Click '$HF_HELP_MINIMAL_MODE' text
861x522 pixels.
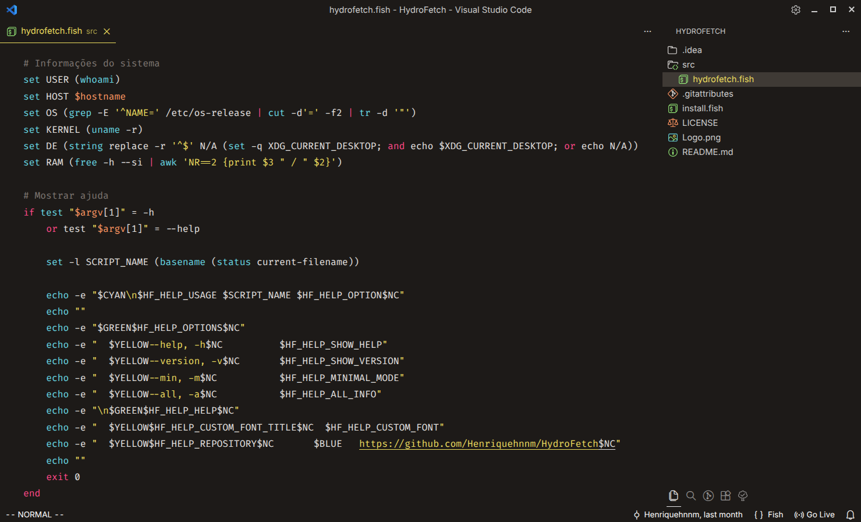pyautogui.click(x=339, y=378)
